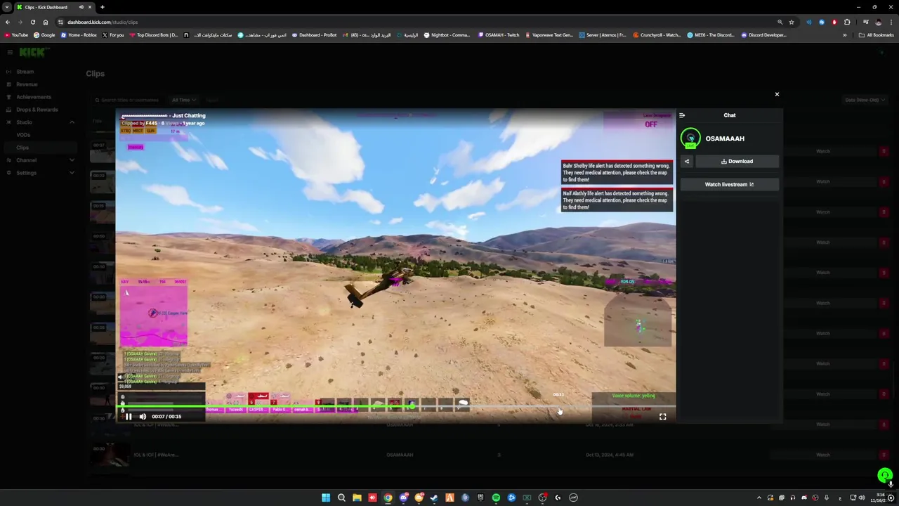The height and width of the screenshot is (506, 899).
Task: Seek using the green clip progress bar
Action: tap(395, 407)
